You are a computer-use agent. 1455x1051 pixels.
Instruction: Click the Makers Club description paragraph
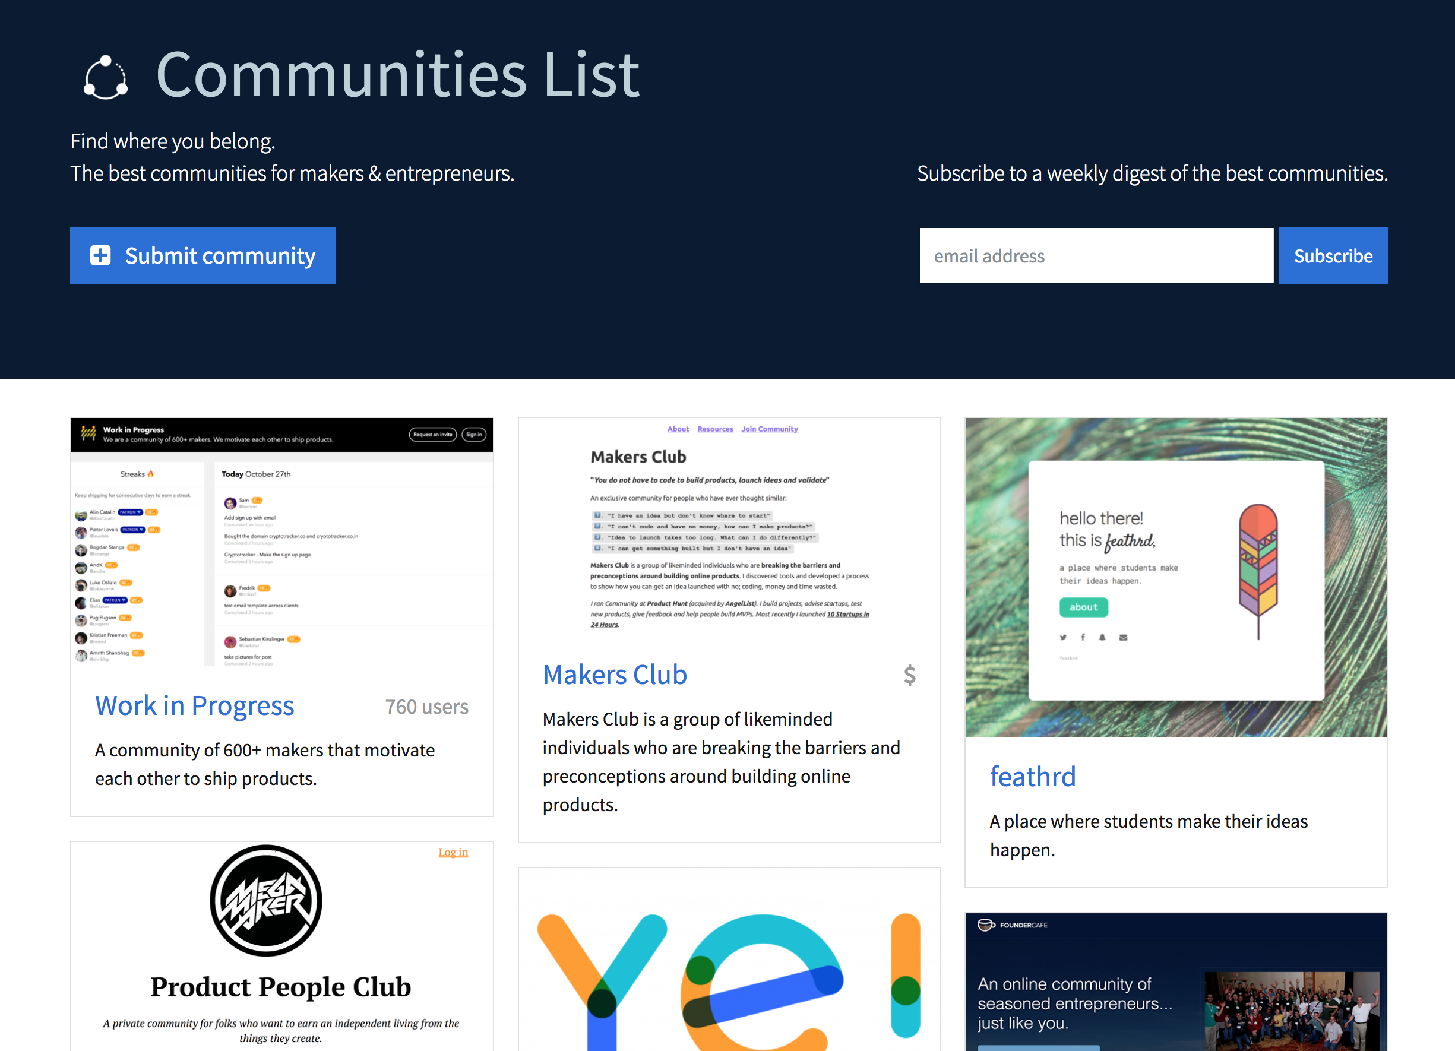click(x=721, y=762)
